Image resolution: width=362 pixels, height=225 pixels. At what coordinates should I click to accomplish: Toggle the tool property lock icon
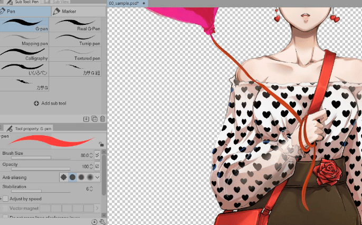coord(101,144)
